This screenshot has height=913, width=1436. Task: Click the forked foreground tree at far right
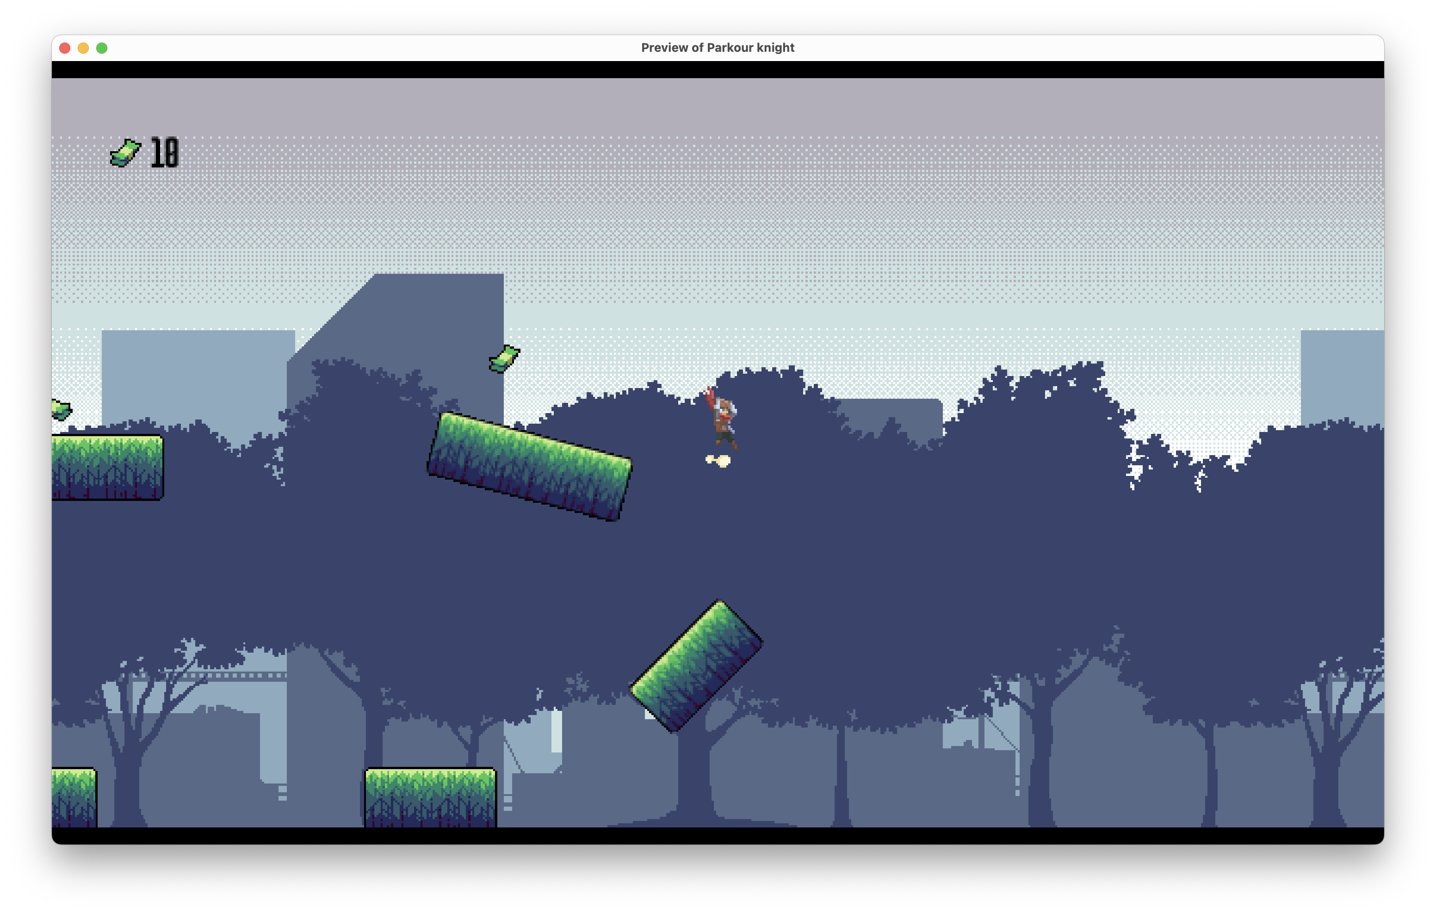point(1327,769)
